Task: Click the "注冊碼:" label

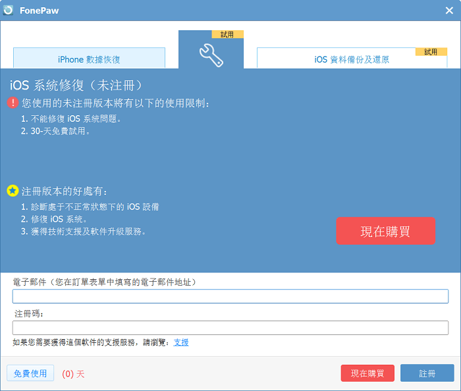Action: click(x=29, y=314)
